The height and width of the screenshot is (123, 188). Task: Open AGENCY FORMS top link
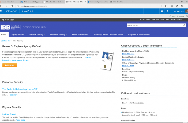click(145, 20)
